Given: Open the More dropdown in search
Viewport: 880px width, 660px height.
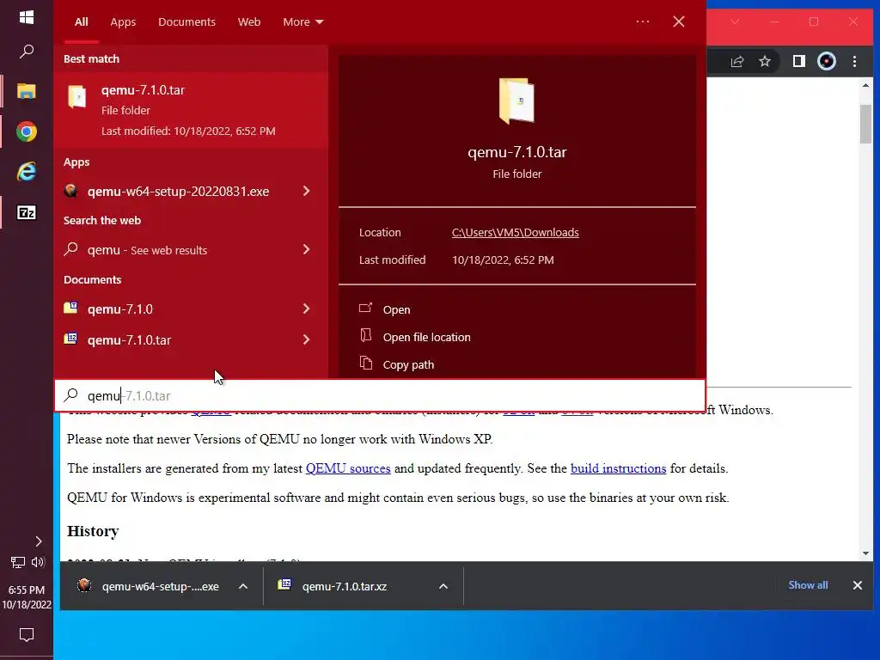Looking at the screenshot, I should coord(303,21).
